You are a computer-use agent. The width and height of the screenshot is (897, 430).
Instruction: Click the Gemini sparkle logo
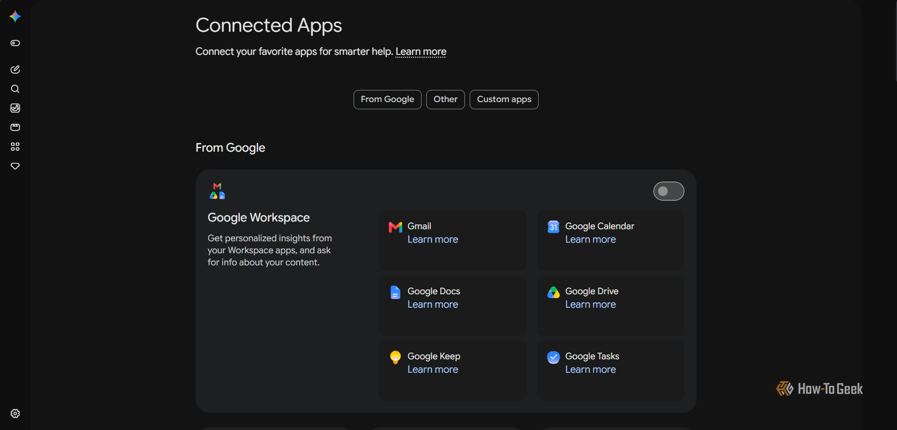tap(15, 16)
